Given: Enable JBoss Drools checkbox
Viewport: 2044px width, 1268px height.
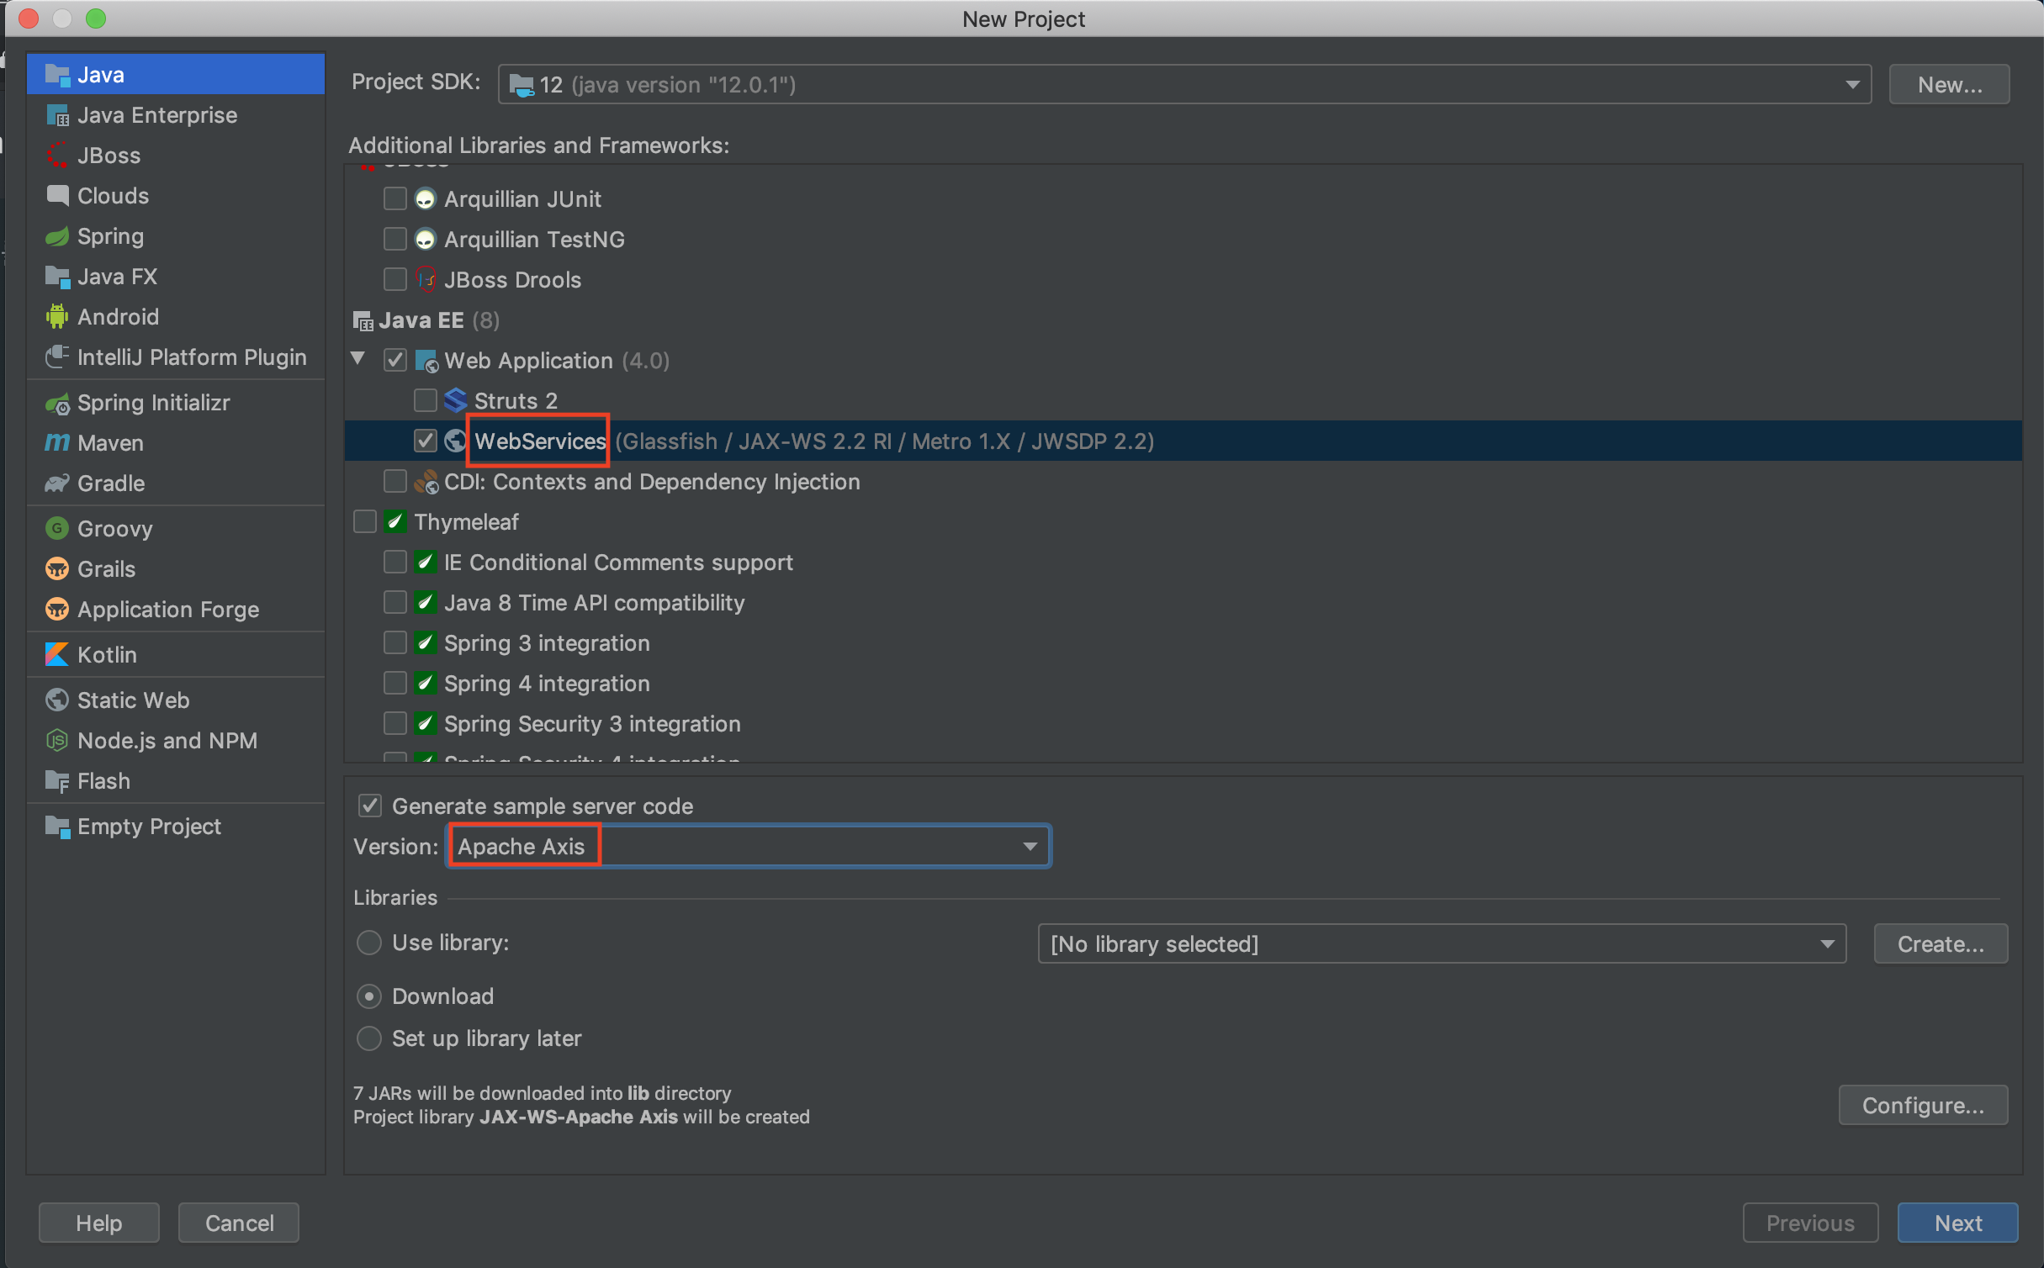Looking at the screenshot, I should [395, 279].
